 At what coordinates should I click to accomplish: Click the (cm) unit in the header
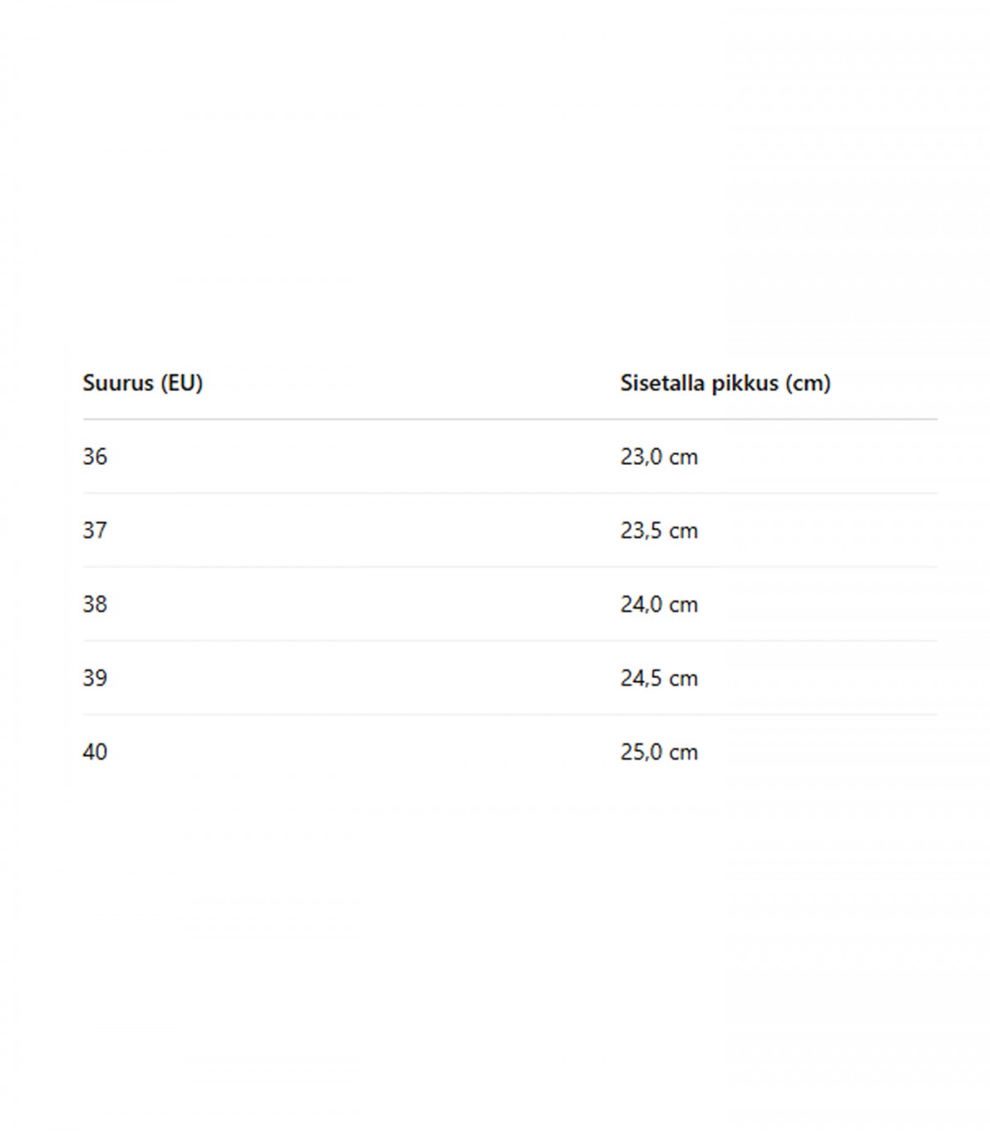pyautogui.click(x=808, y=383)
